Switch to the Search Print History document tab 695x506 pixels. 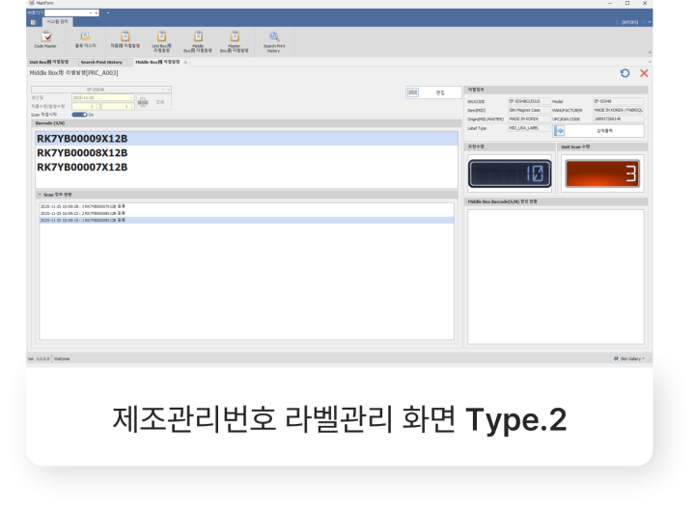(101, 62)
